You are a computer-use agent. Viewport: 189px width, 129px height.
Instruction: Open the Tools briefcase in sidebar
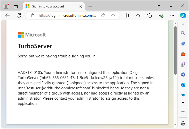[x=183, y=54]
